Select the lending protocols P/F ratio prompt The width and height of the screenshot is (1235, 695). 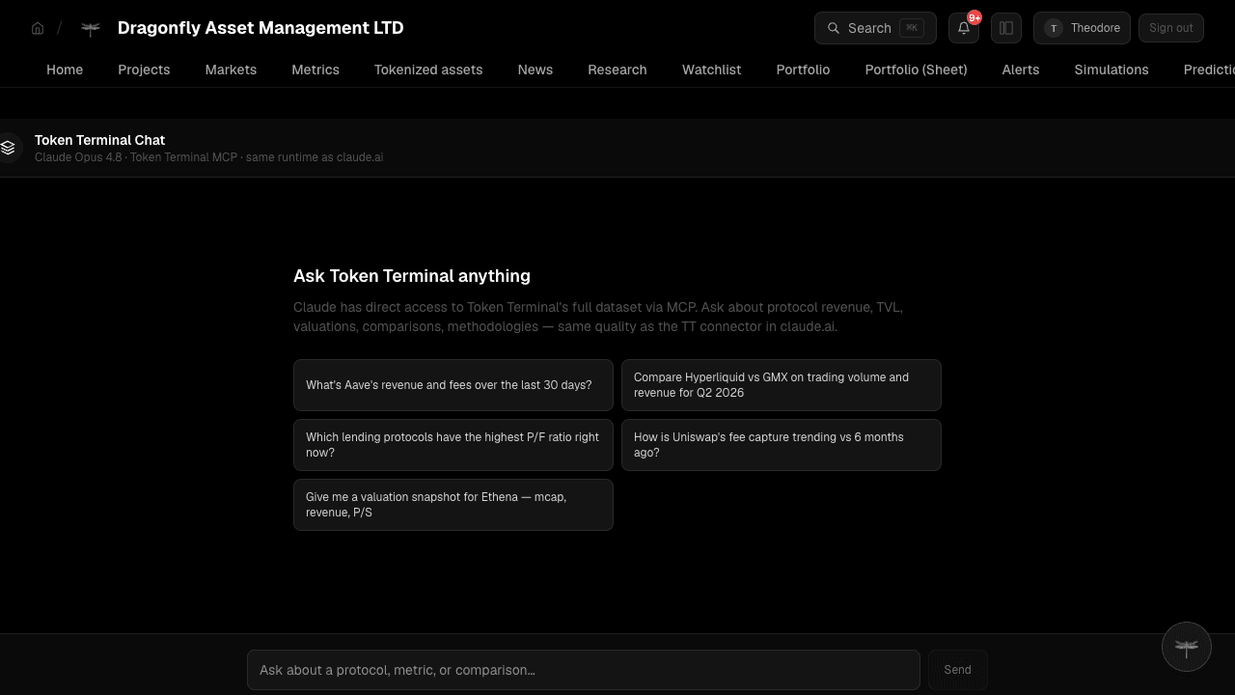tap(453, 445)
